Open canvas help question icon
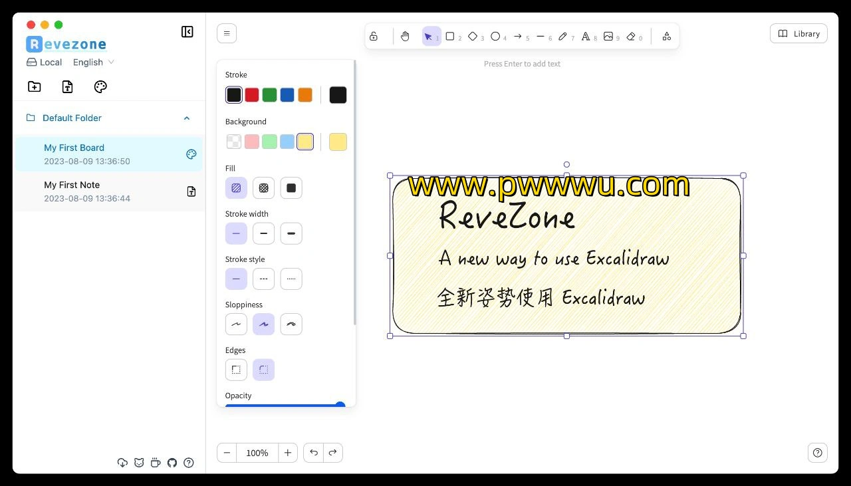Image resolution: width=851 pixels, height=486 pixels. 818,453
